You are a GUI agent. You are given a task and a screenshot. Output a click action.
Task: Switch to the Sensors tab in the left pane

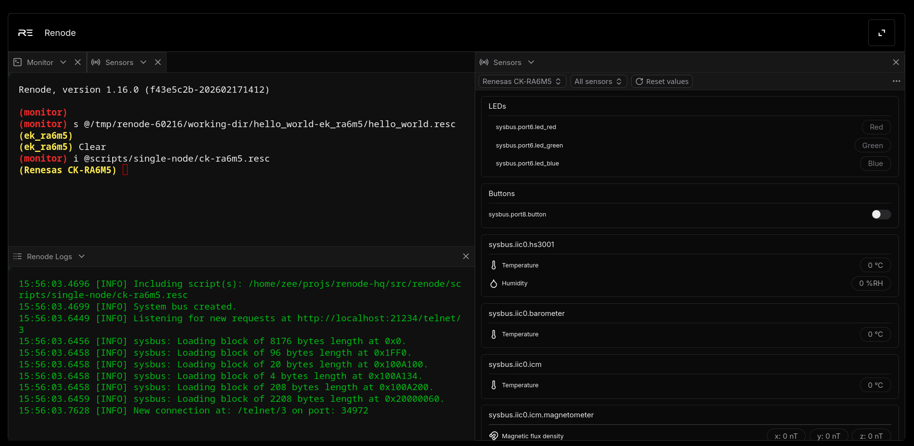pos(120,62)
